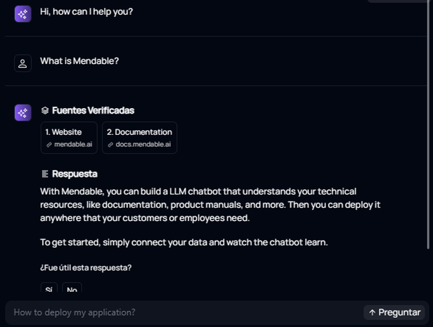The height and width of the screenshot is (327, 433).
Task: Follow the mendable.ai link
Action: tap(73, 144)
